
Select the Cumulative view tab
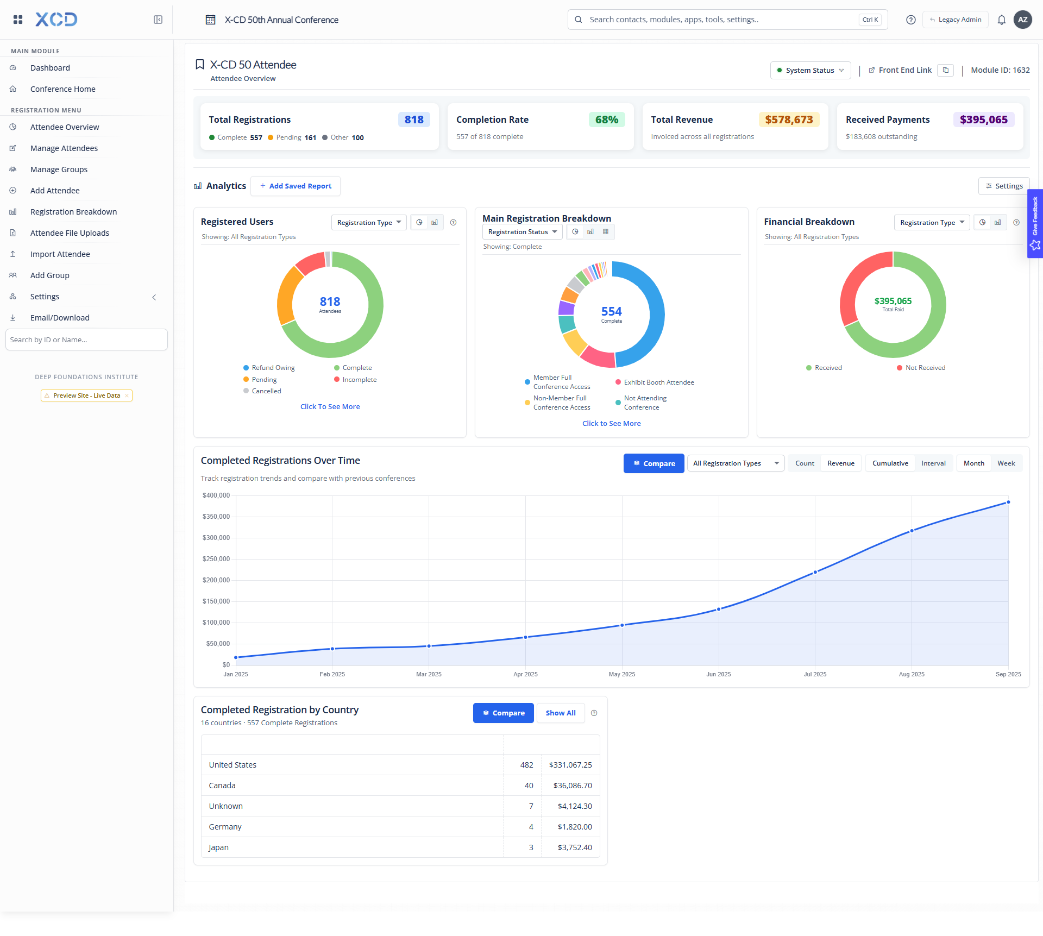coord(890,463)
